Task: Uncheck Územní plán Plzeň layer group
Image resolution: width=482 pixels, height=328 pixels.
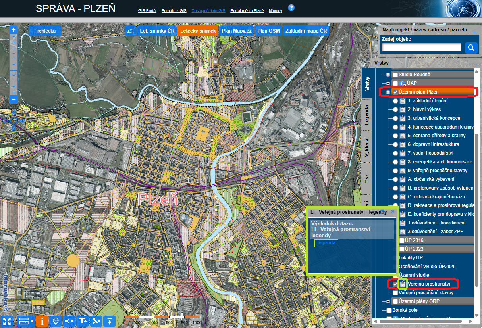Action: 395,92
